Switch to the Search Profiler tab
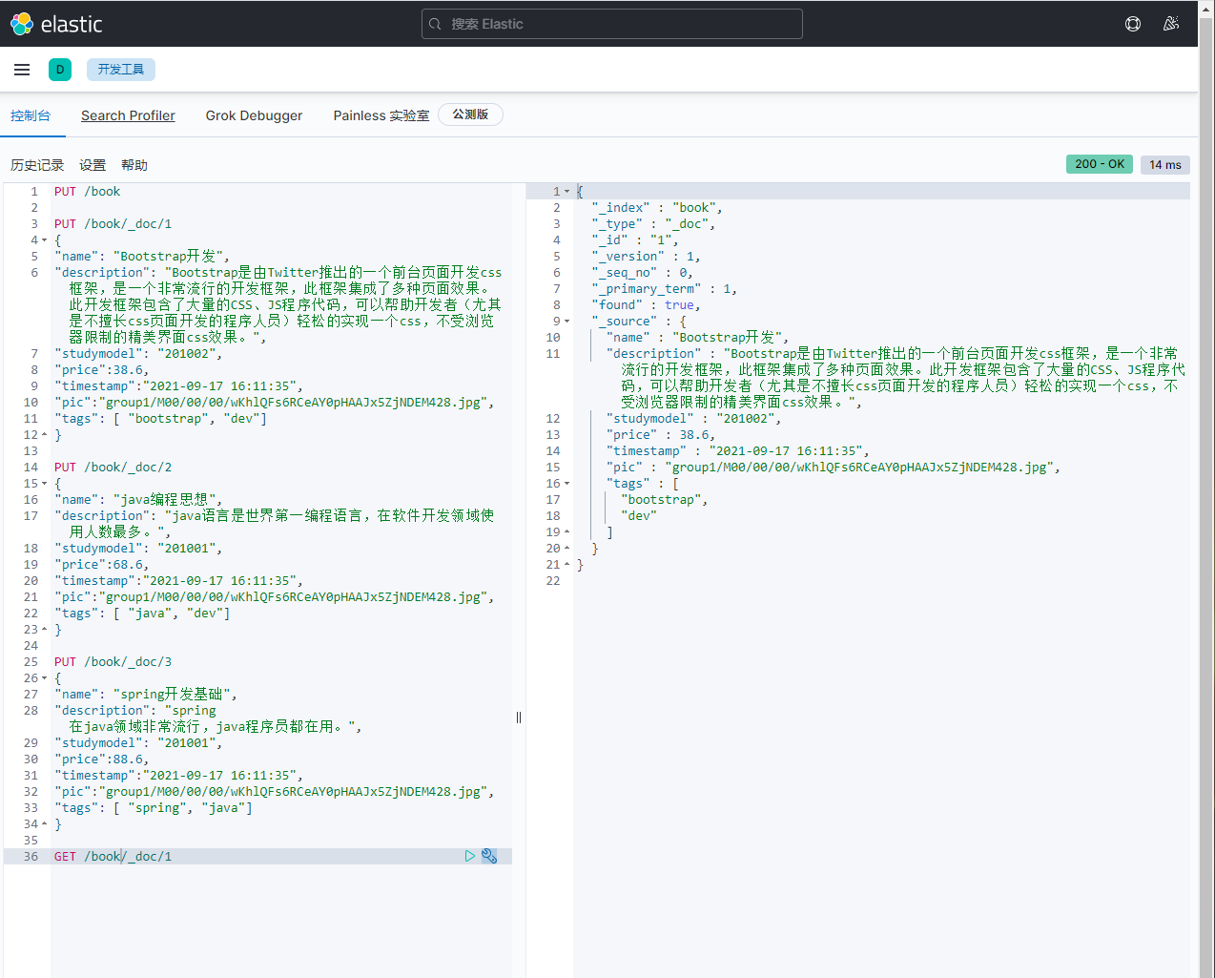This screenshot has width=1215, height=978. point(128,115)
